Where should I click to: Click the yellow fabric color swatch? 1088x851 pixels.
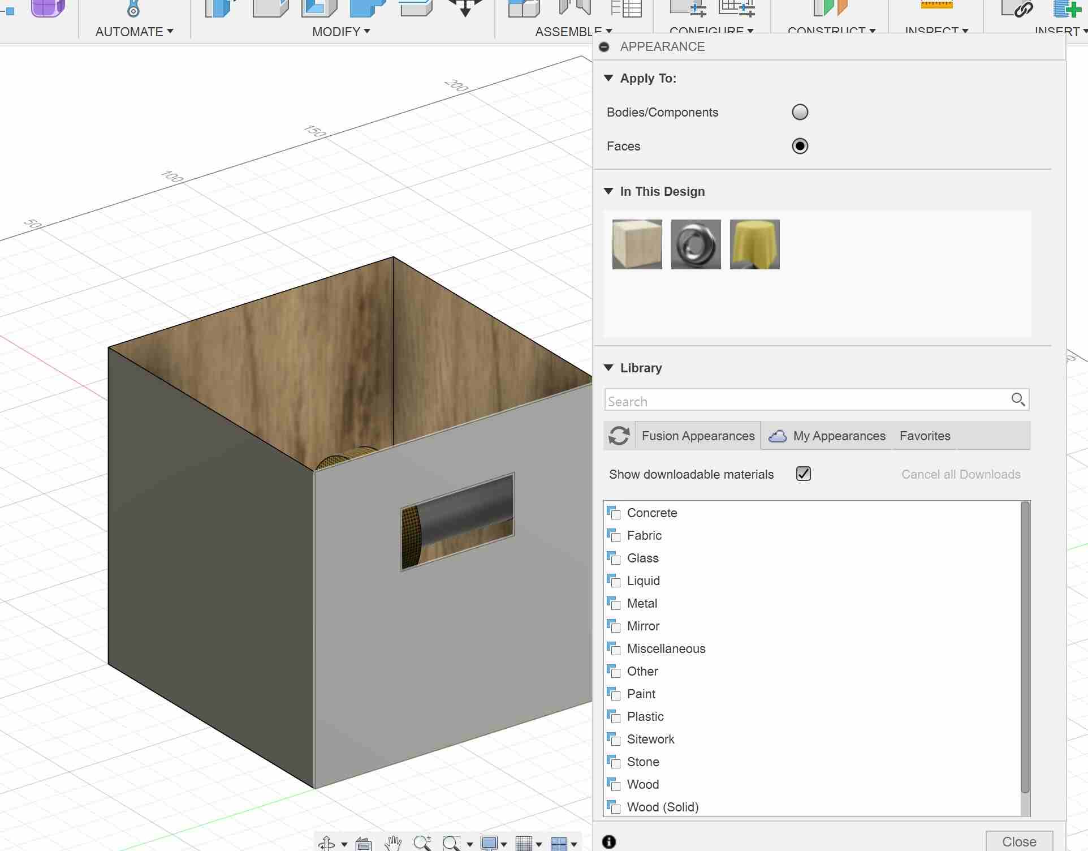tap(754, 244)
